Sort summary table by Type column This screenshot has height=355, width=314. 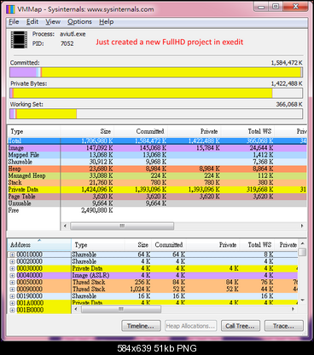click(34, 131)
